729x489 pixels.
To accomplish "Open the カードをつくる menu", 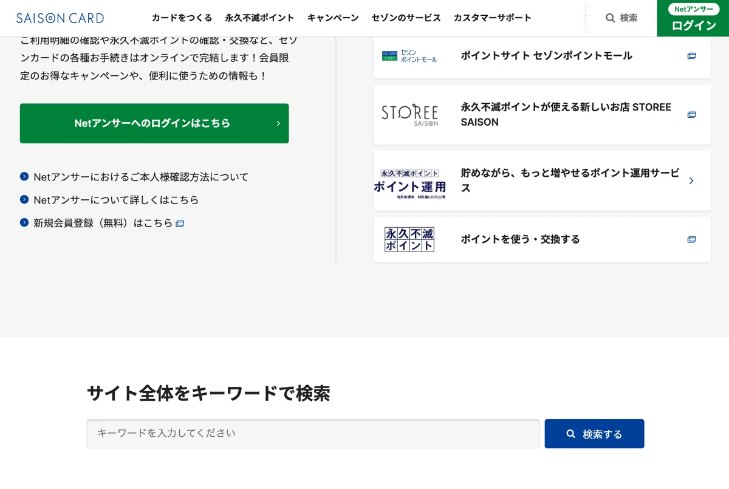I will pos(182,18).
